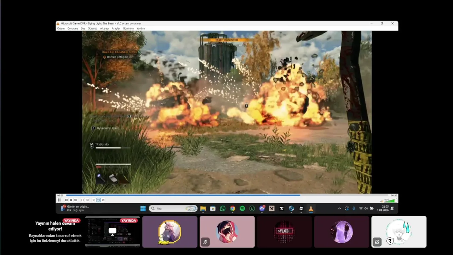The width and height of the screenshot is (453, 255).
Task: Open the weather widget Günün en düşük
Action: (75, 209)
